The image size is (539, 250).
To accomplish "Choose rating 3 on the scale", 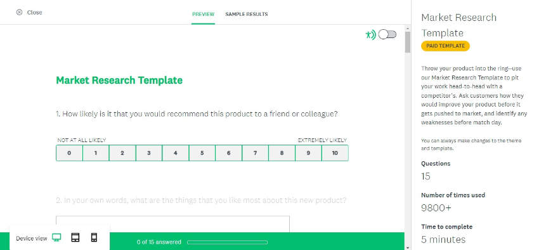I will tap(149, 153).
